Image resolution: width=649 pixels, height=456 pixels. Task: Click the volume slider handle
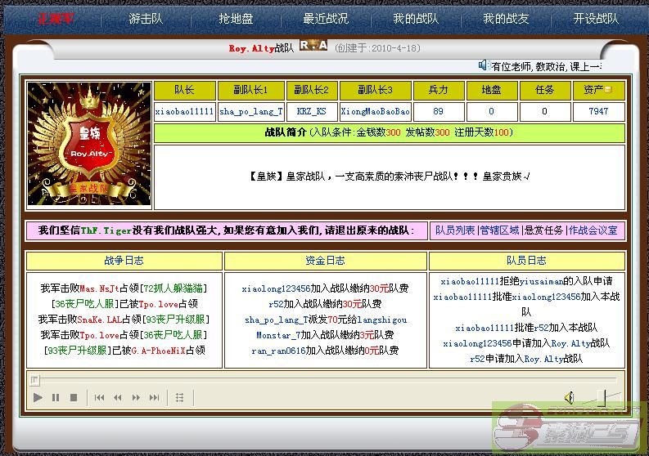coord(602,398)
